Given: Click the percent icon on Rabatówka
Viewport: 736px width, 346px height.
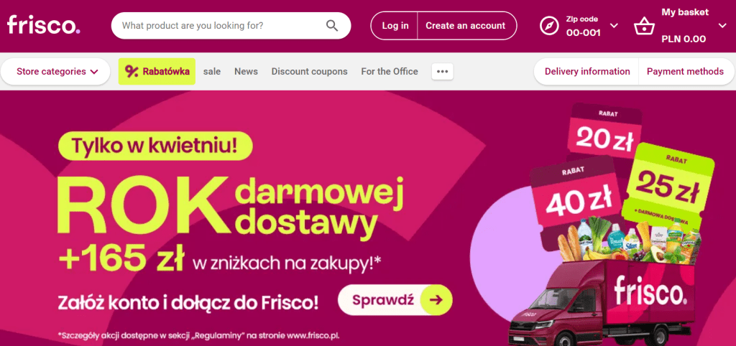Looking at the screenshot, I should point(132,71).
